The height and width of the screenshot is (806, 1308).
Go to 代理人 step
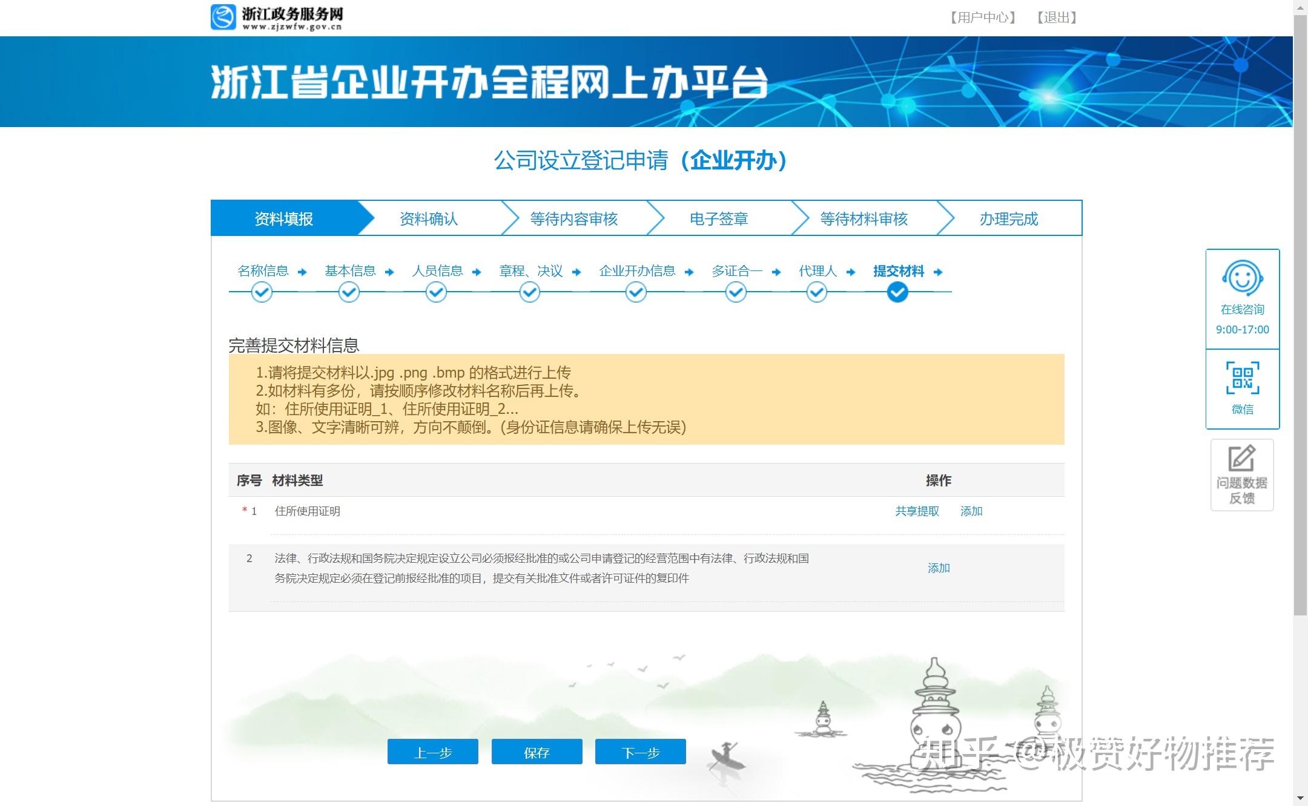click(x=817, y=271)
